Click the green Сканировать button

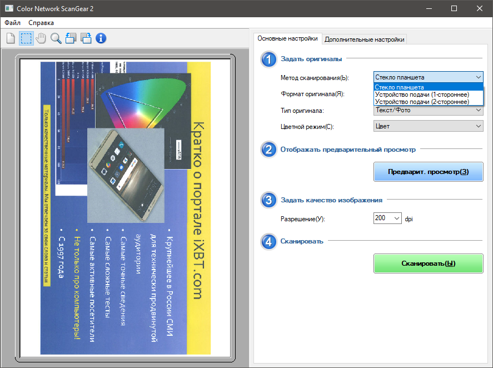[x=428, y=263]
